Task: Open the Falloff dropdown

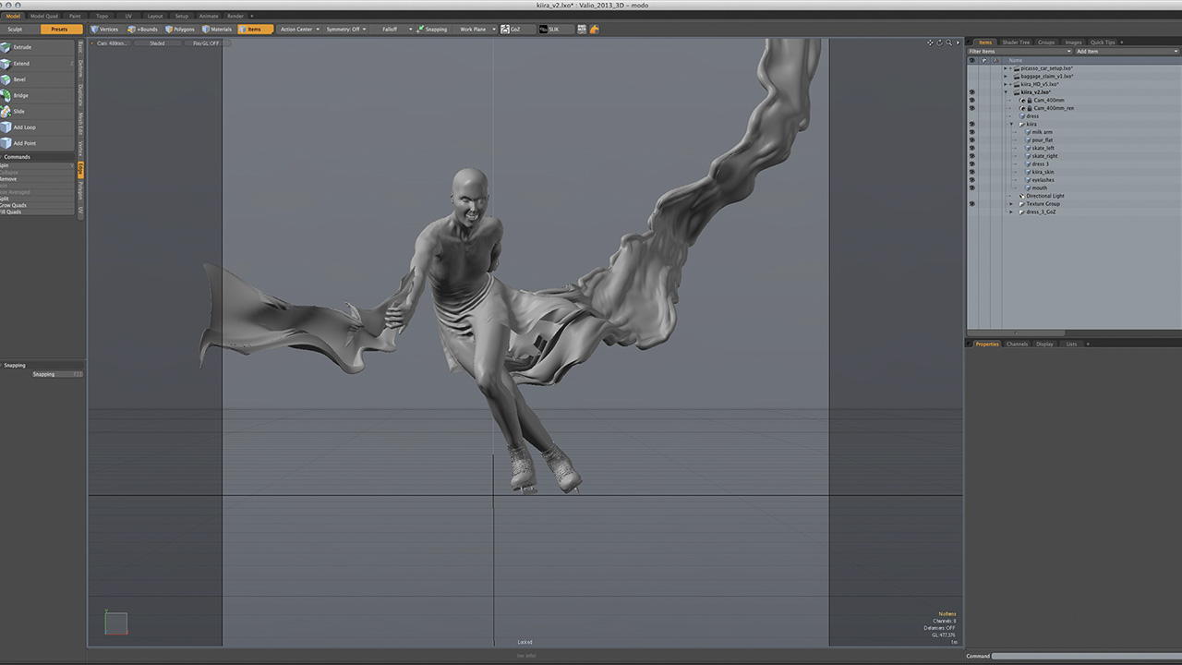Action: [393, 29]
